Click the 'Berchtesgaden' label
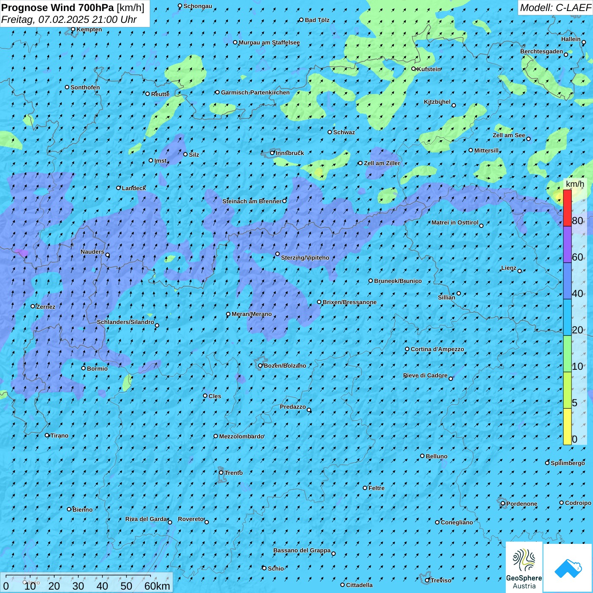The image size is (593, 593). click(542, 51)
